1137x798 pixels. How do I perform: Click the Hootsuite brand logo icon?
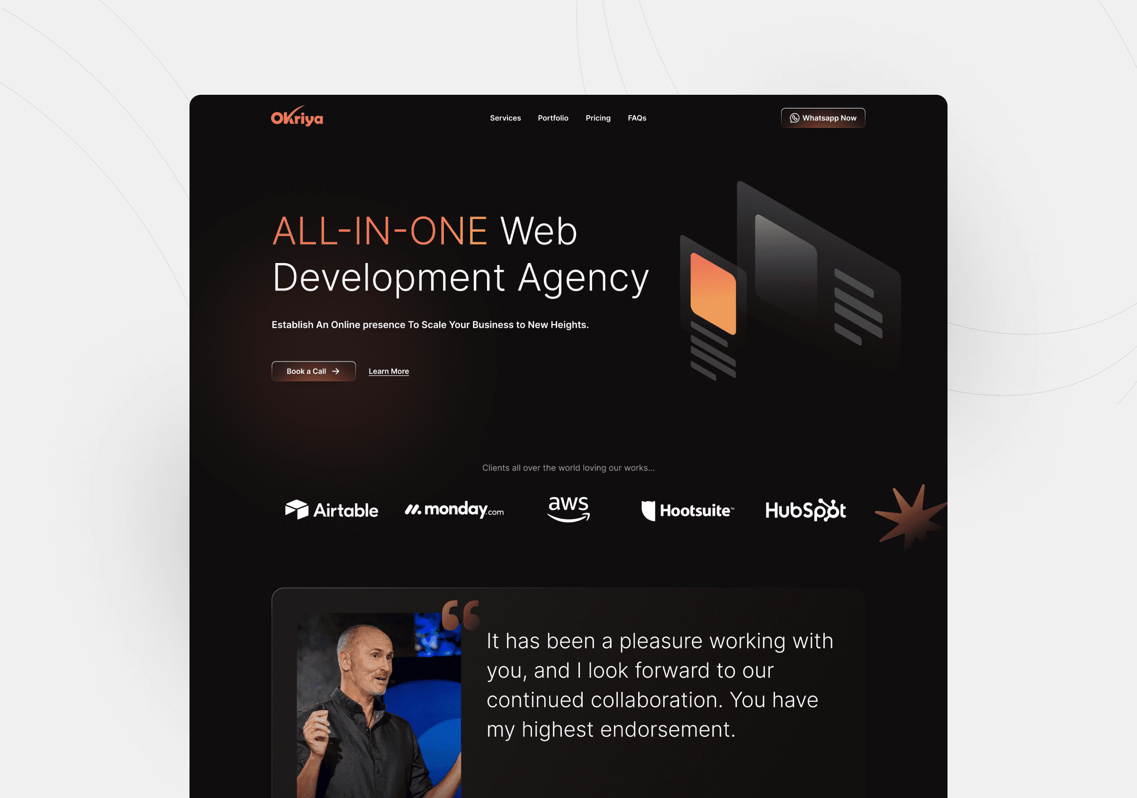tap(647, 508)
